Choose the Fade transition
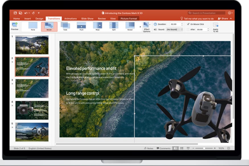This screenshot has width=249, height=166. pos(65,26)
